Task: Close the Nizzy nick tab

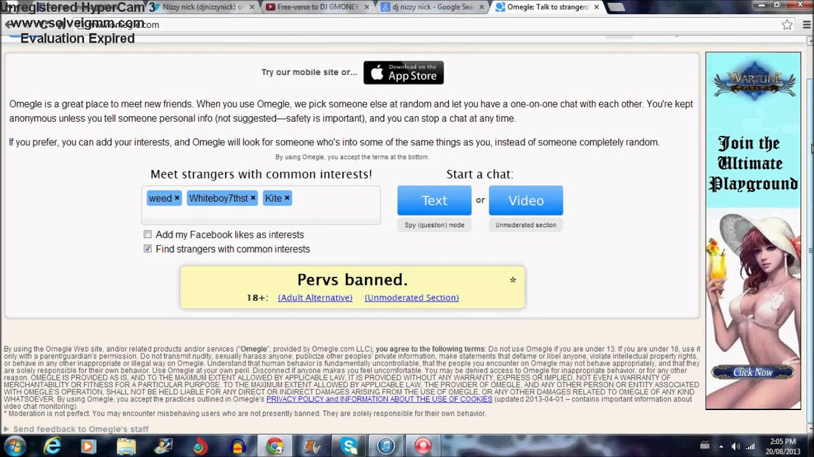Action: tap(252, 7)
